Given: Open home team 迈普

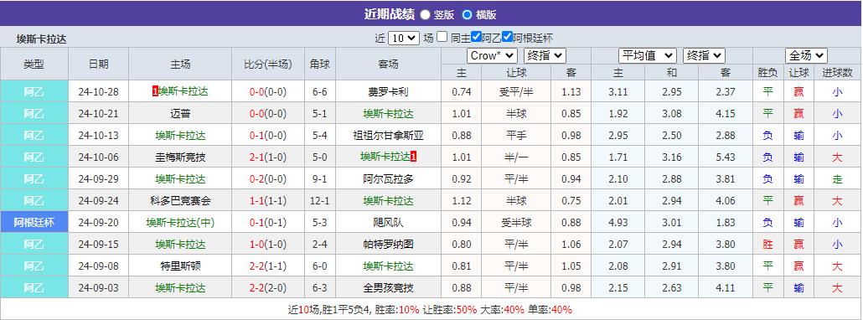Looking at the screenshot, I should [x=180, y=114].
